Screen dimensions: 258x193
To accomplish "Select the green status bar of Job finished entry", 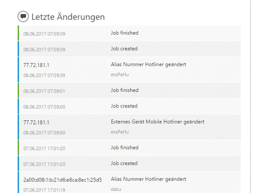I will [18, 33].
